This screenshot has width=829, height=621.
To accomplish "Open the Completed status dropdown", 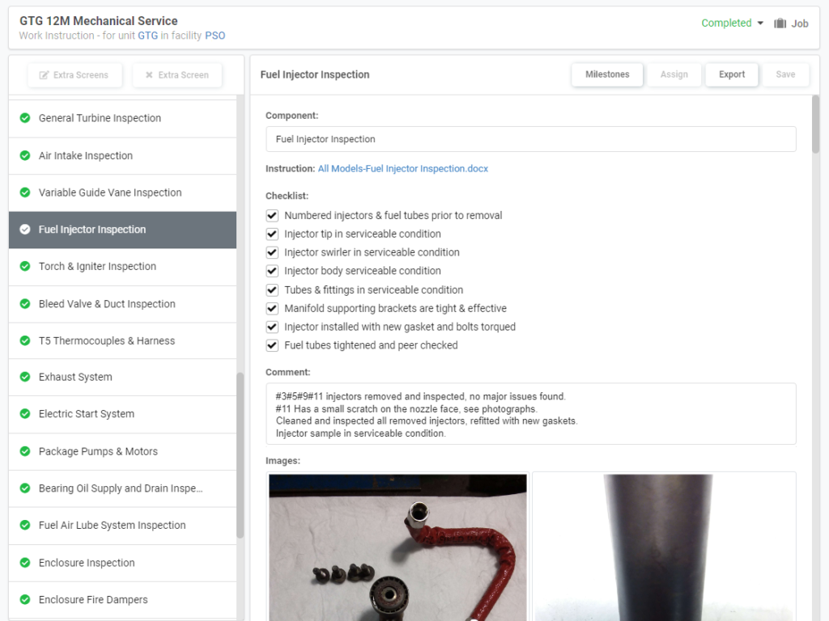I will point(732,23).
